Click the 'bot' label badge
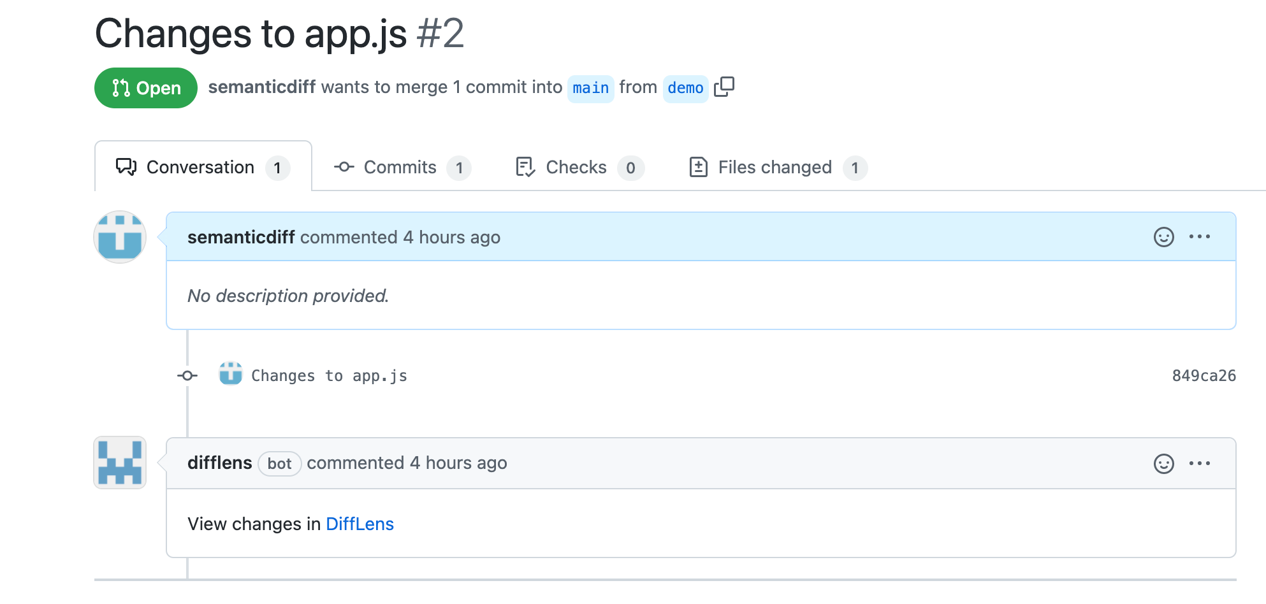1266x604 pixels. (280, 463)
